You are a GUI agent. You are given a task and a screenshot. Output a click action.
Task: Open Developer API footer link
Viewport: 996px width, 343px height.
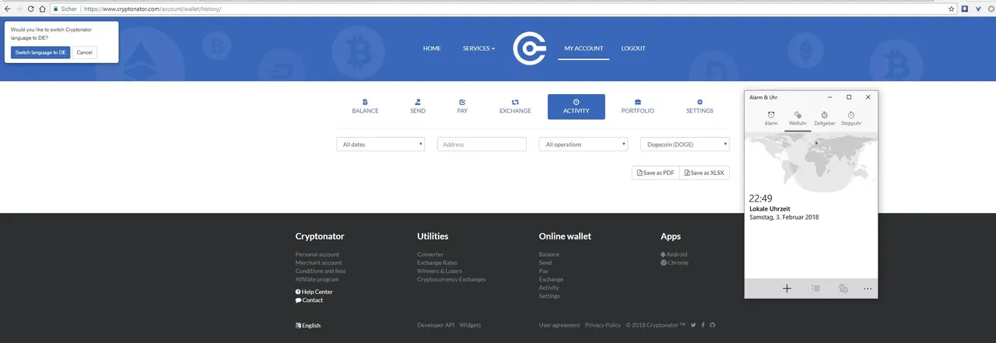(436, 325)
